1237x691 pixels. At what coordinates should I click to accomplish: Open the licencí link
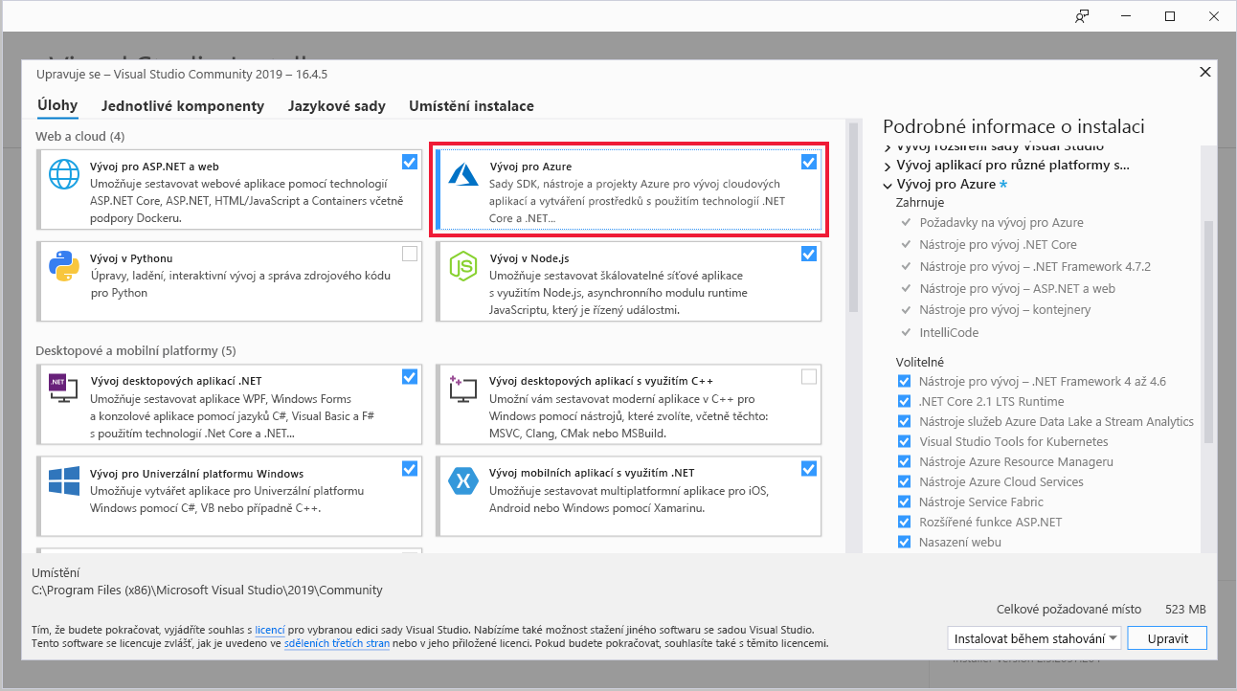point(270,631)
